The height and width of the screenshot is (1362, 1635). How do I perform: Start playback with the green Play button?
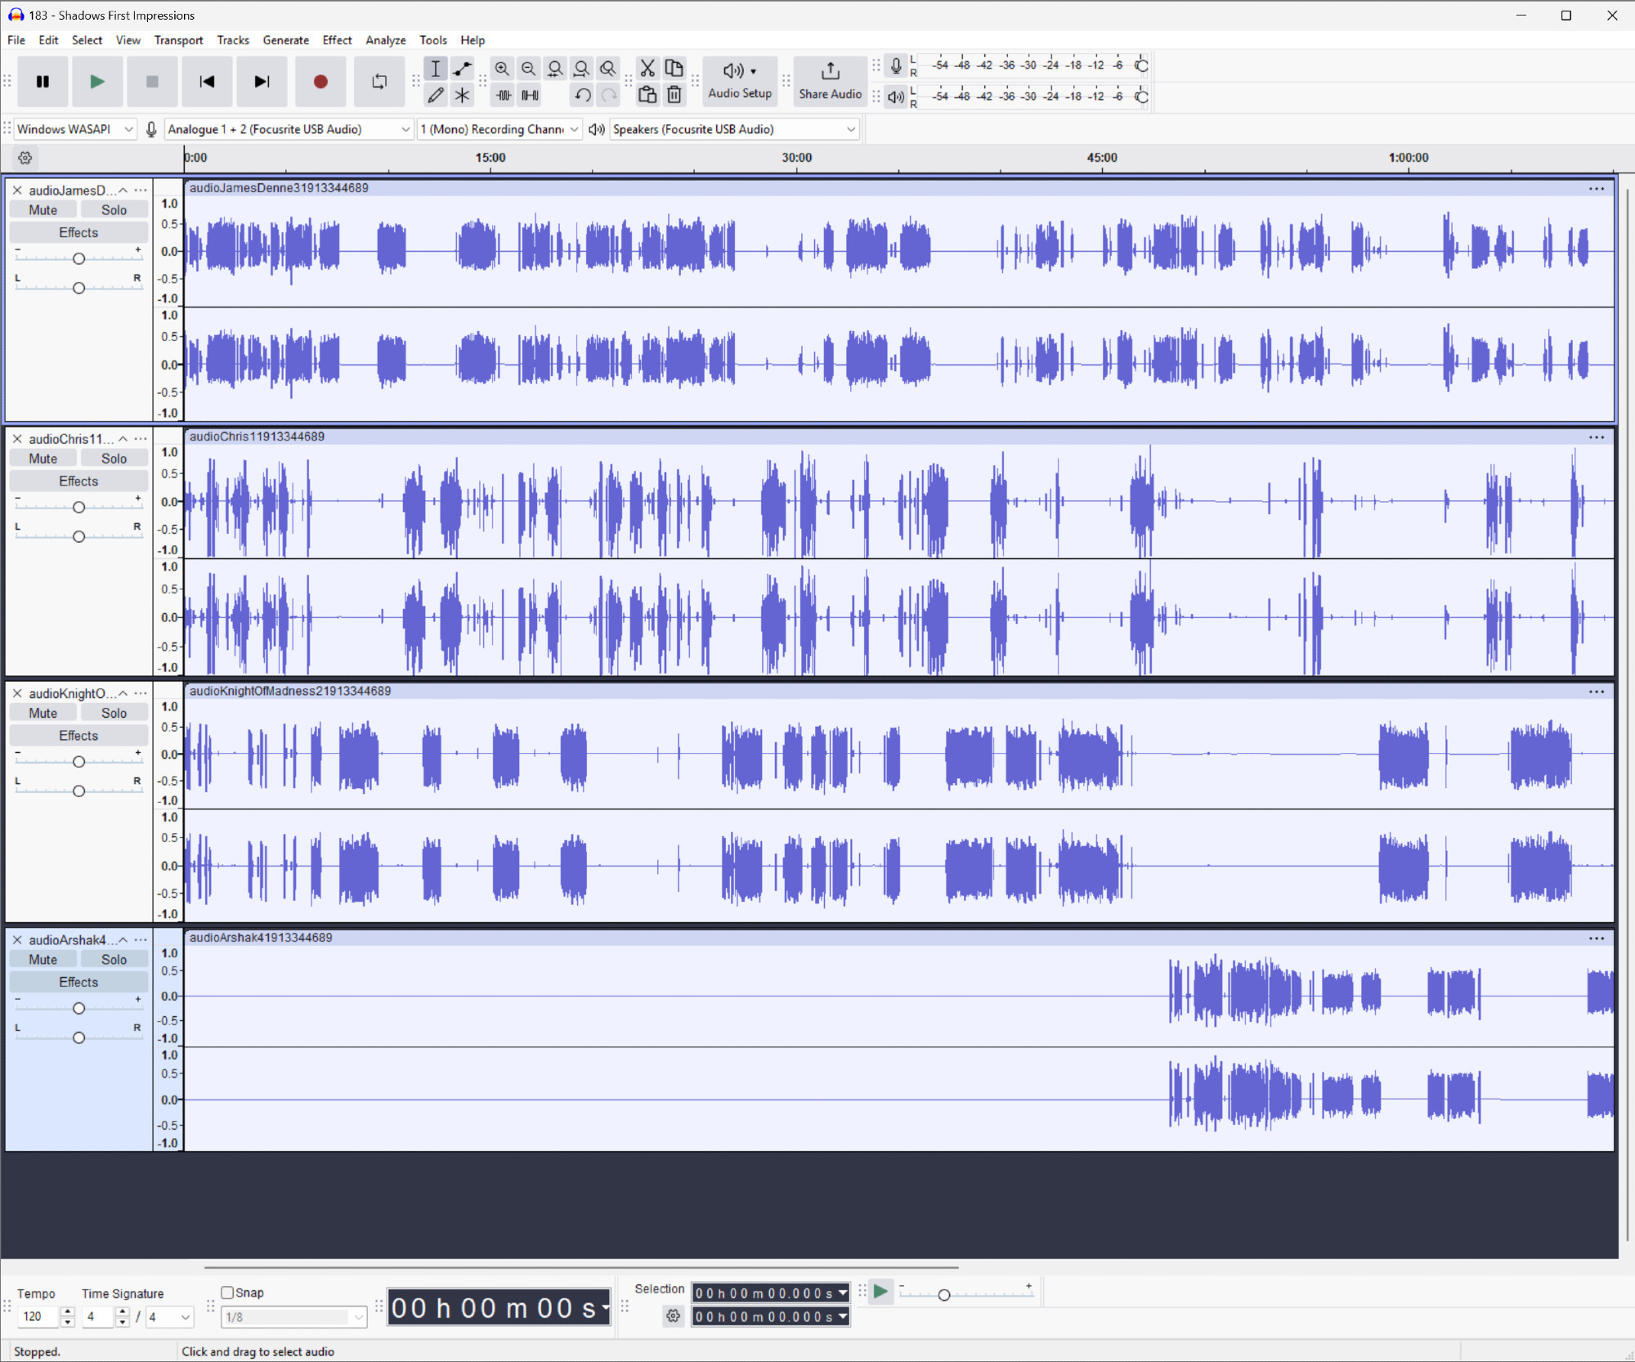(97, 82)
